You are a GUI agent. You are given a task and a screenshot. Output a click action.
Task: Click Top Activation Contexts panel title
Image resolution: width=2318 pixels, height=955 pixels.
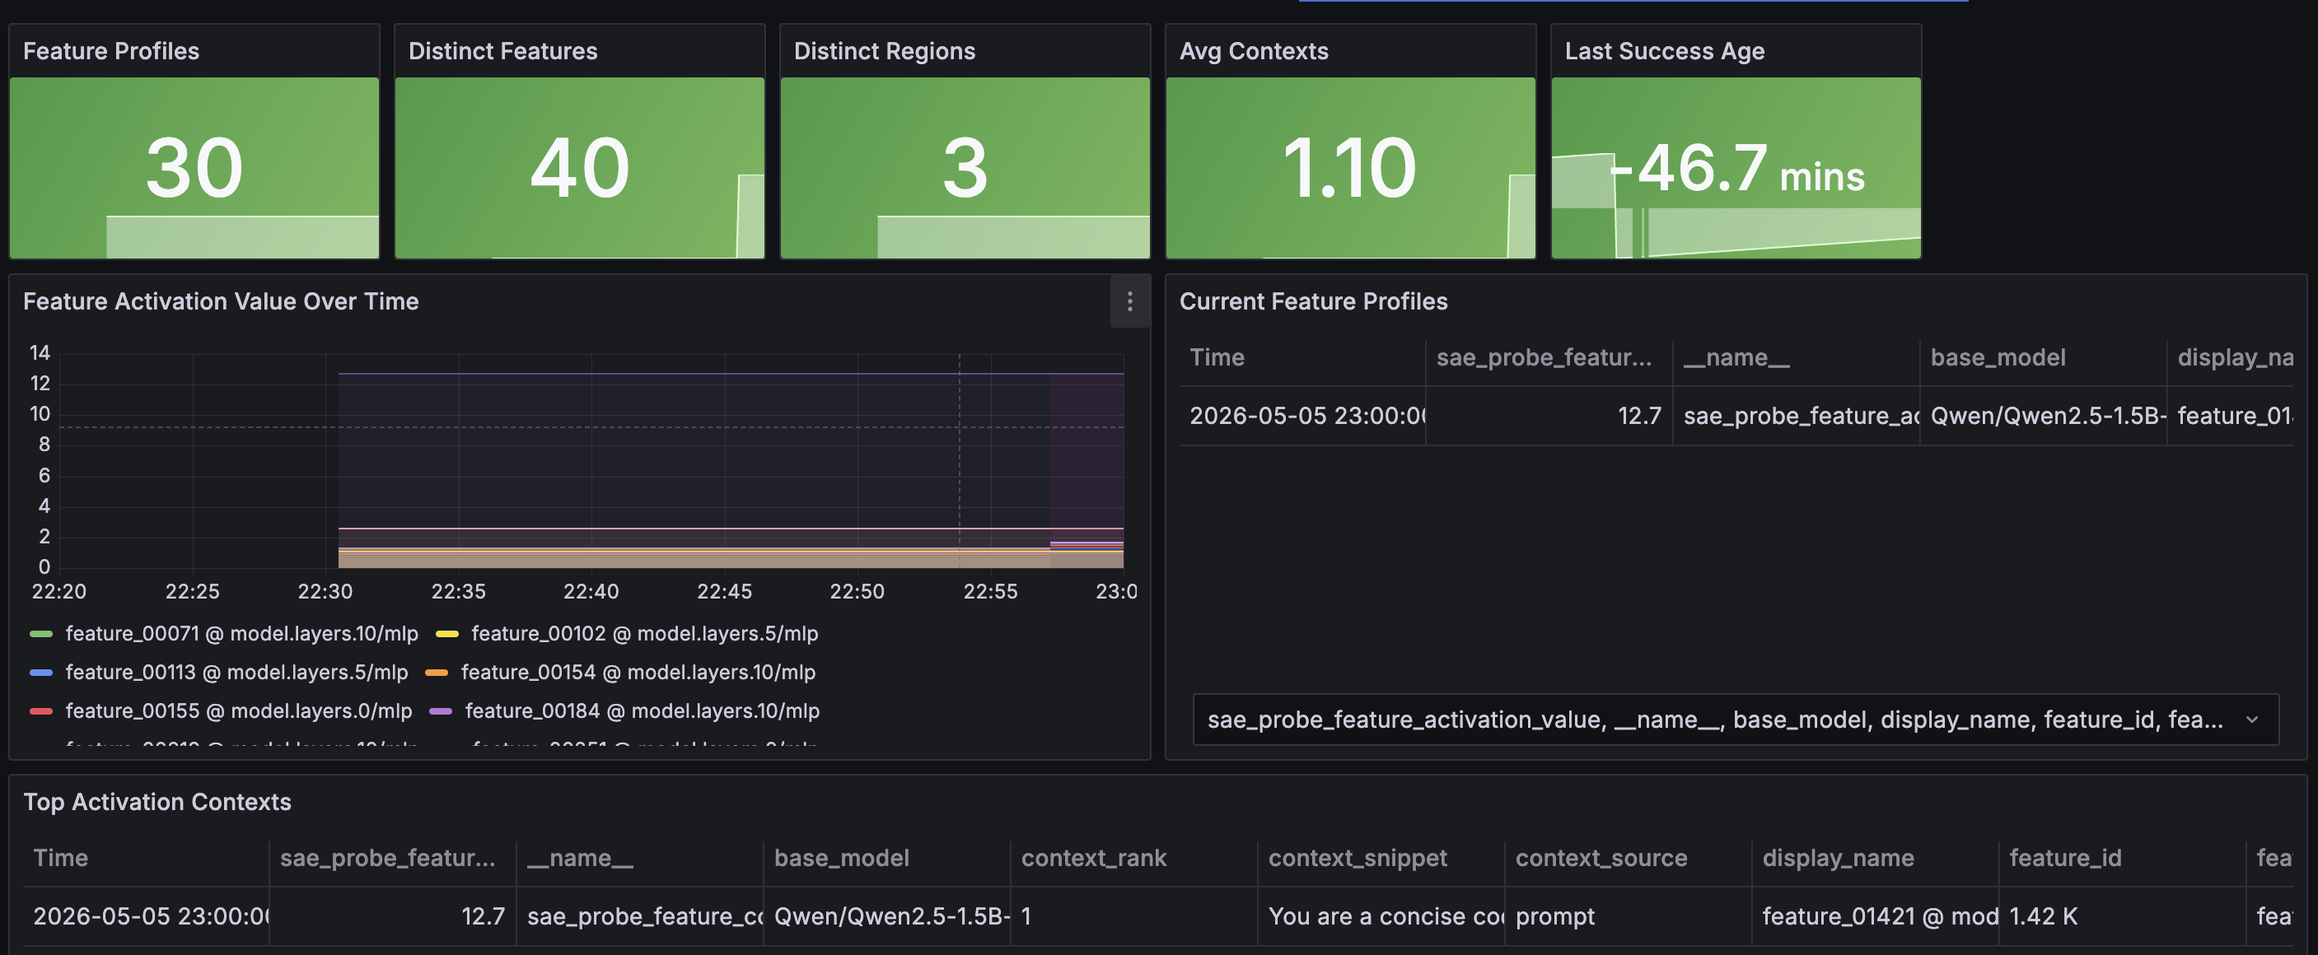pos(157,802)
